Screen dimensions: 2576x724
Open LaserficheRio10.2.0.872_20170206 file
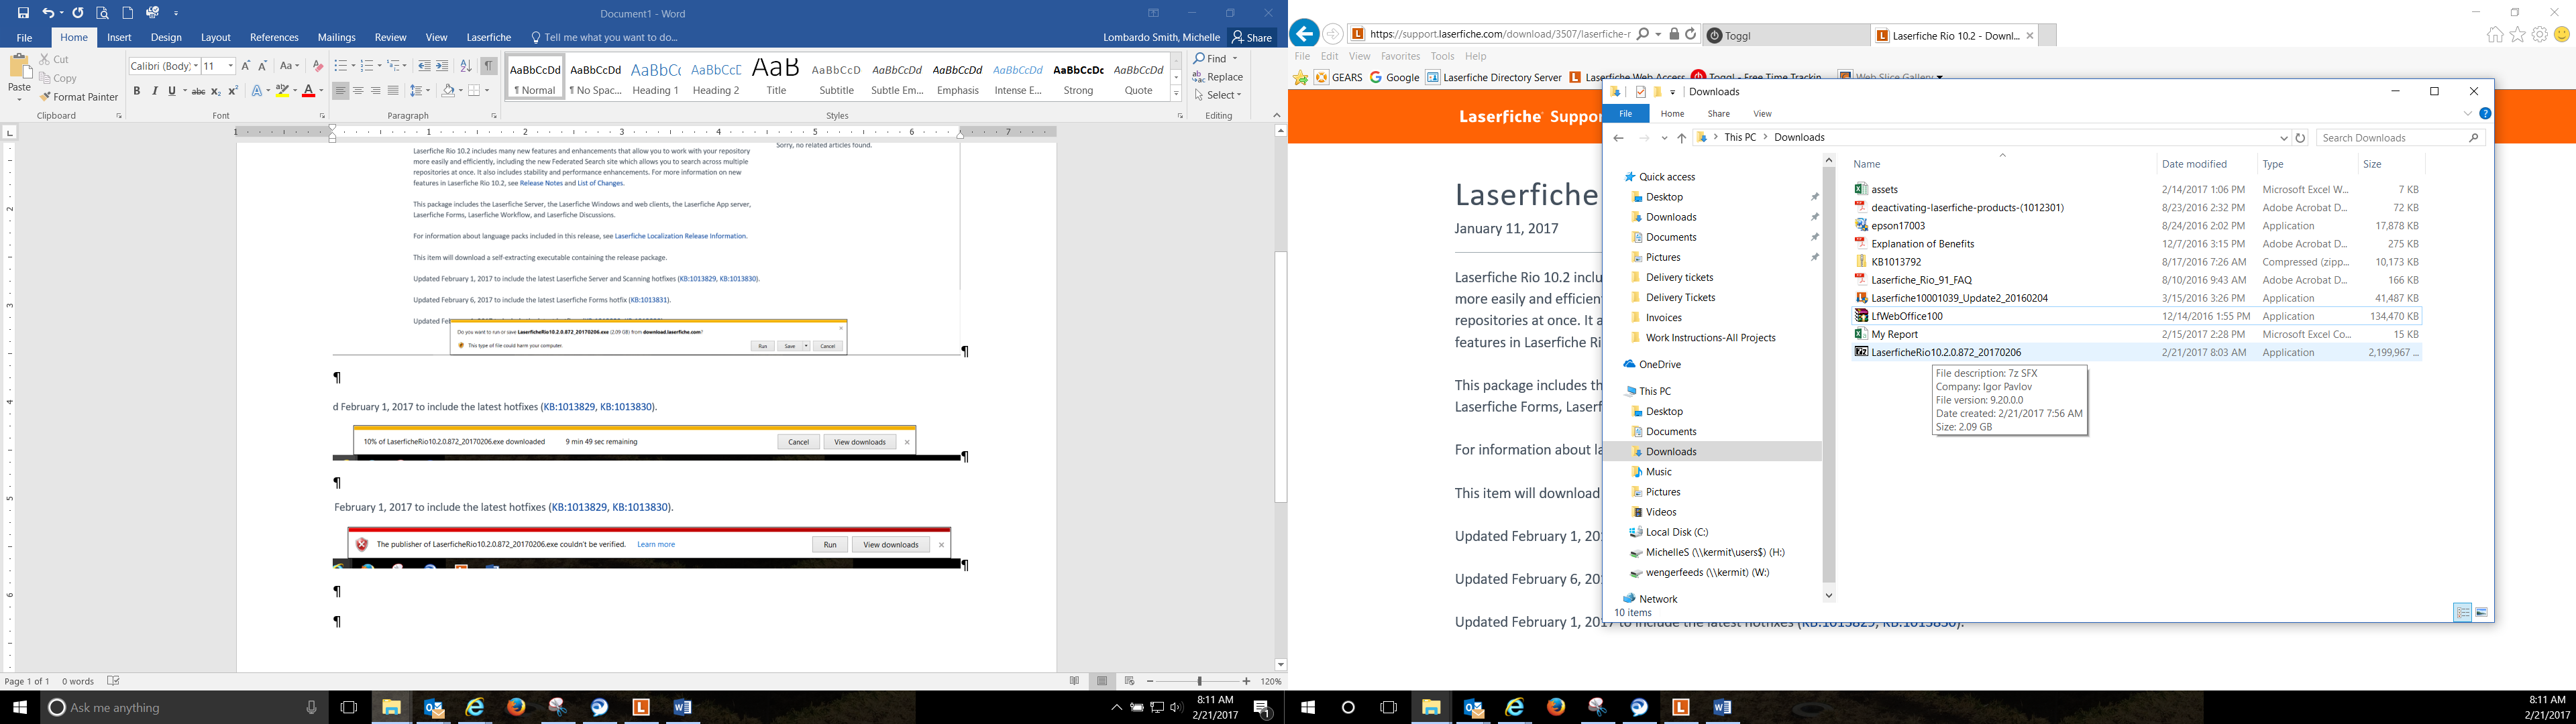point(1945,352)
